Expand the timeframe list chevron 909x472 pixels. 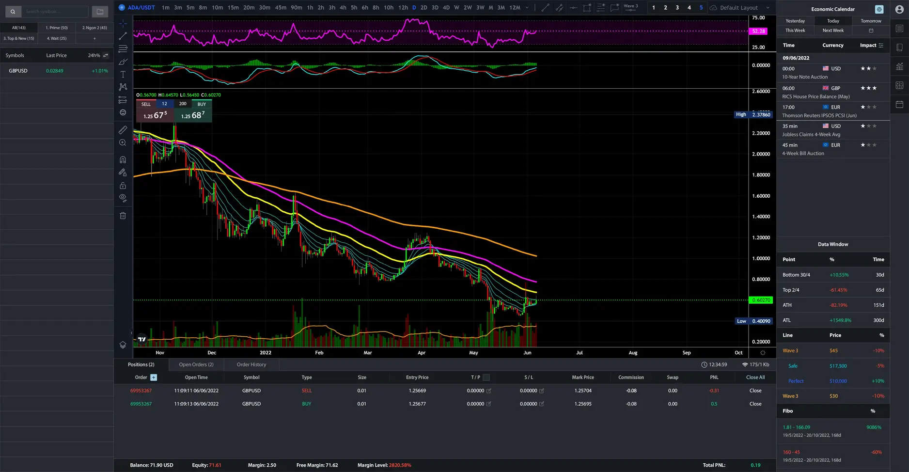tap(527, 8)
